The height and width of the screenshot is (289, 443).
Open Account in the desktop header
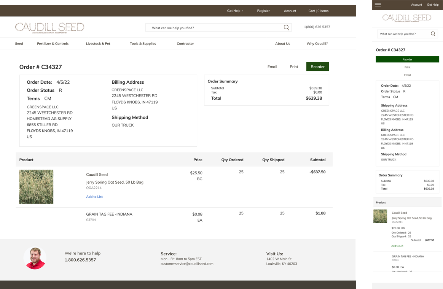(x=290, y=11)
